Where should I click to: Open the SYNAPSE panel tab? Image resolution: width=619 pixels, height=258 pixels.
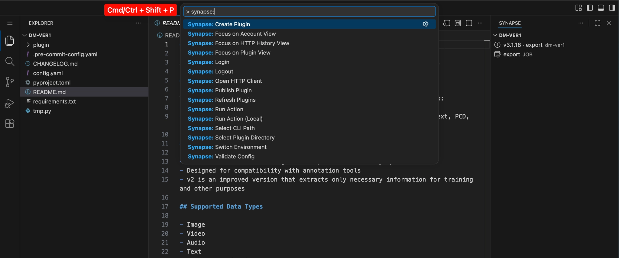pyautogui.click(x=510, y=23)
